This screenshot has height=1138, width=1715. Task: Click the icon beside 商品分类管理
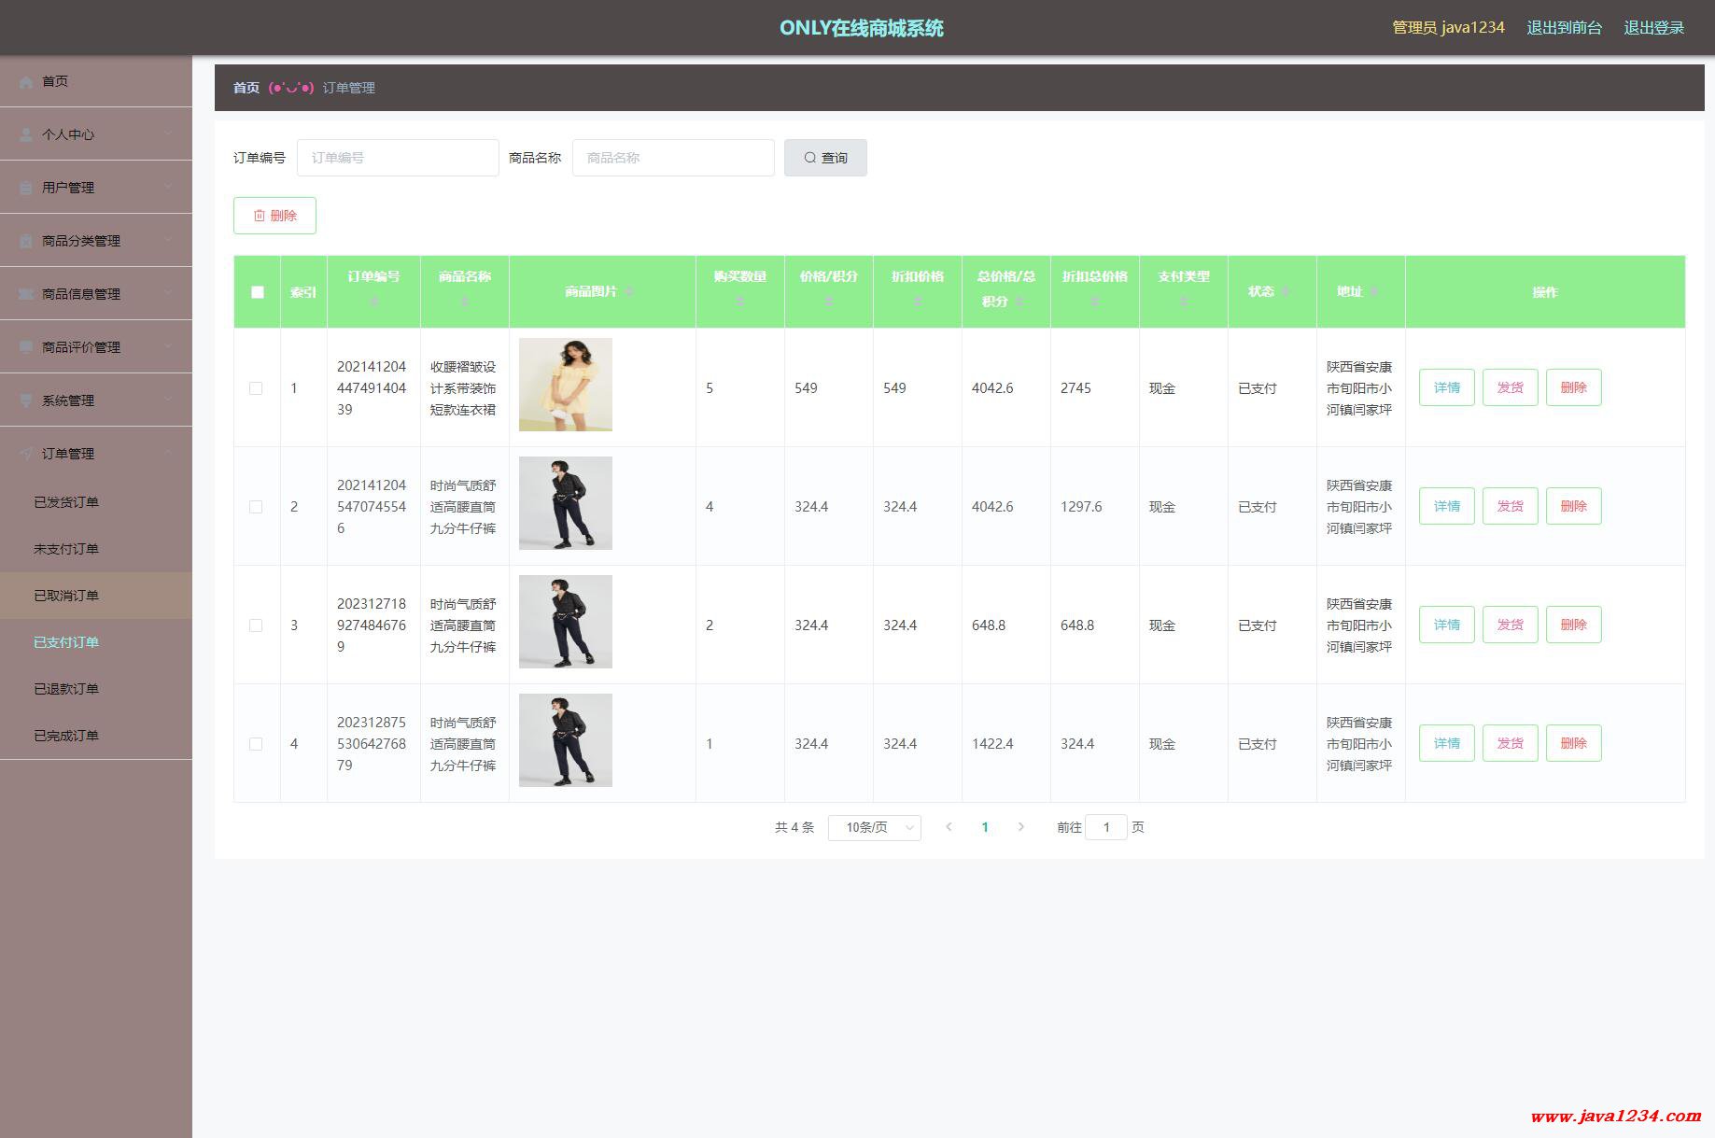pyautogui.click(x=26, y=242)
